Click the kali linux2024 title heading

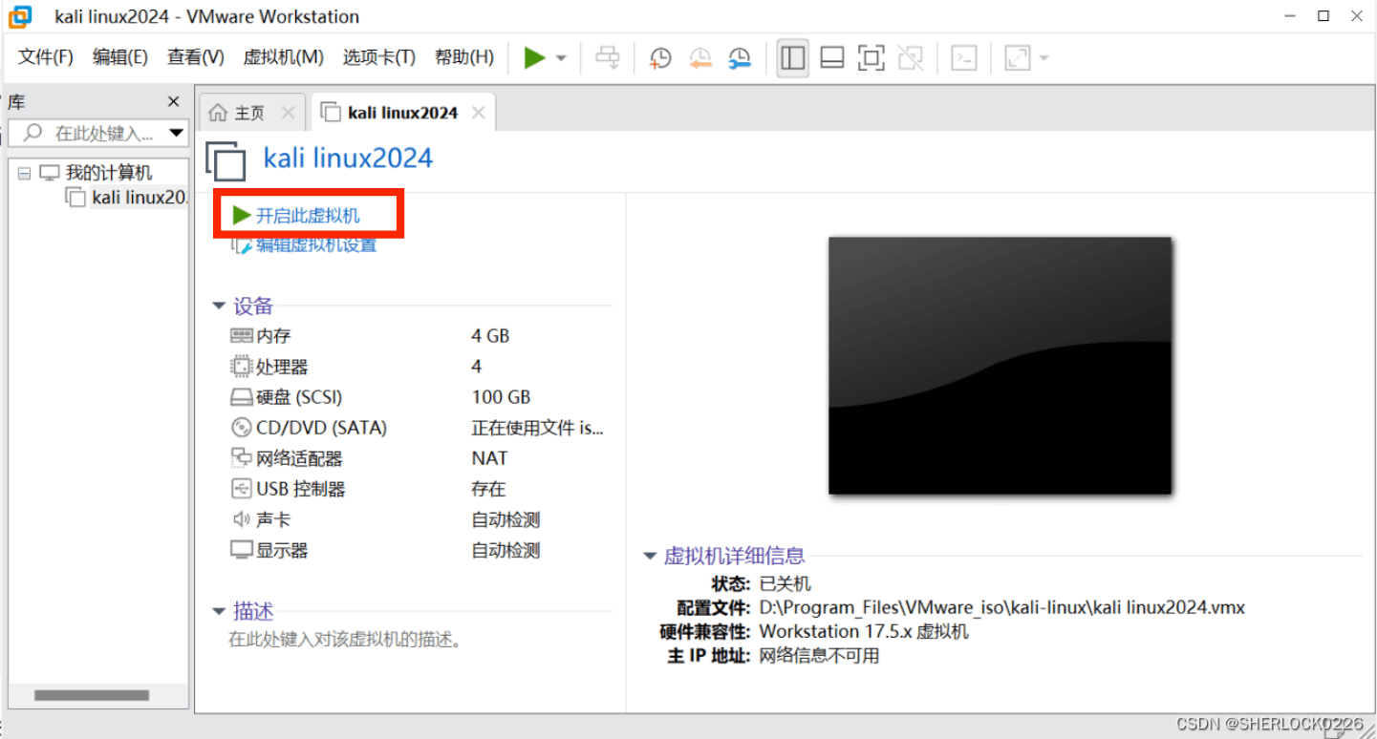348,158
